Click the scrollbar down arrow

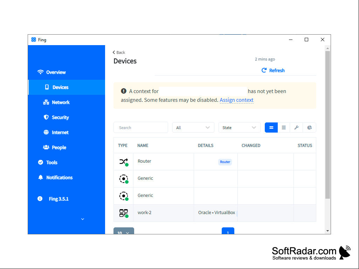tap(327, 231)
